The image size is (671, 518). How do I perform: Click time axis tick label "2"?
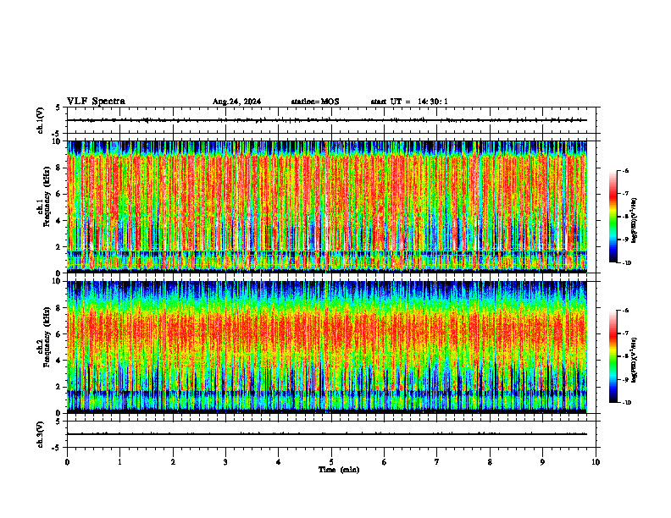173,462
